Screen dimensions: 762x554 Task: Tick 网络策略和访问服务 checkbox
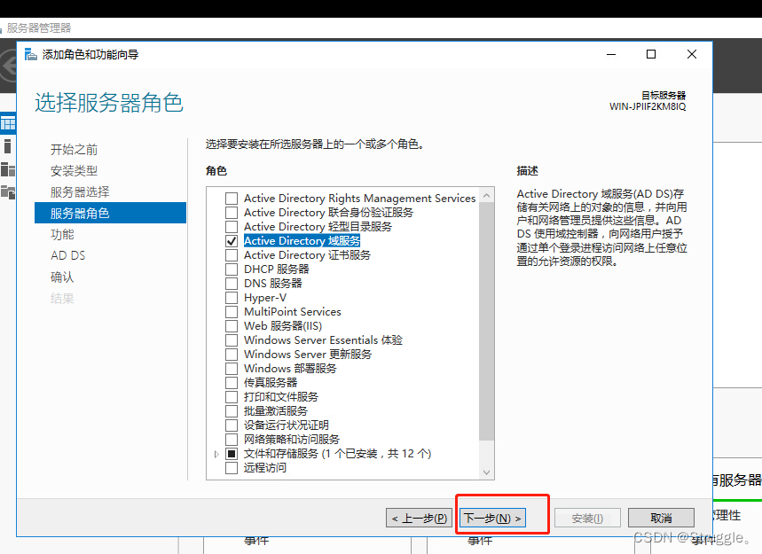232,440
